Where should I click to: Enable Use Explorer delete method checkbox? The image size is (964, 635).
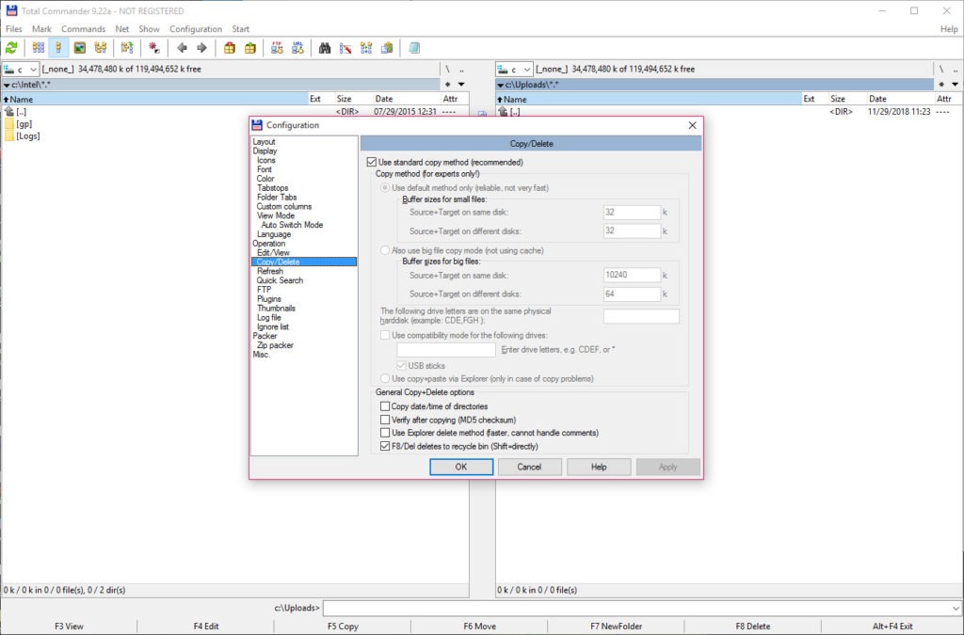385,433
